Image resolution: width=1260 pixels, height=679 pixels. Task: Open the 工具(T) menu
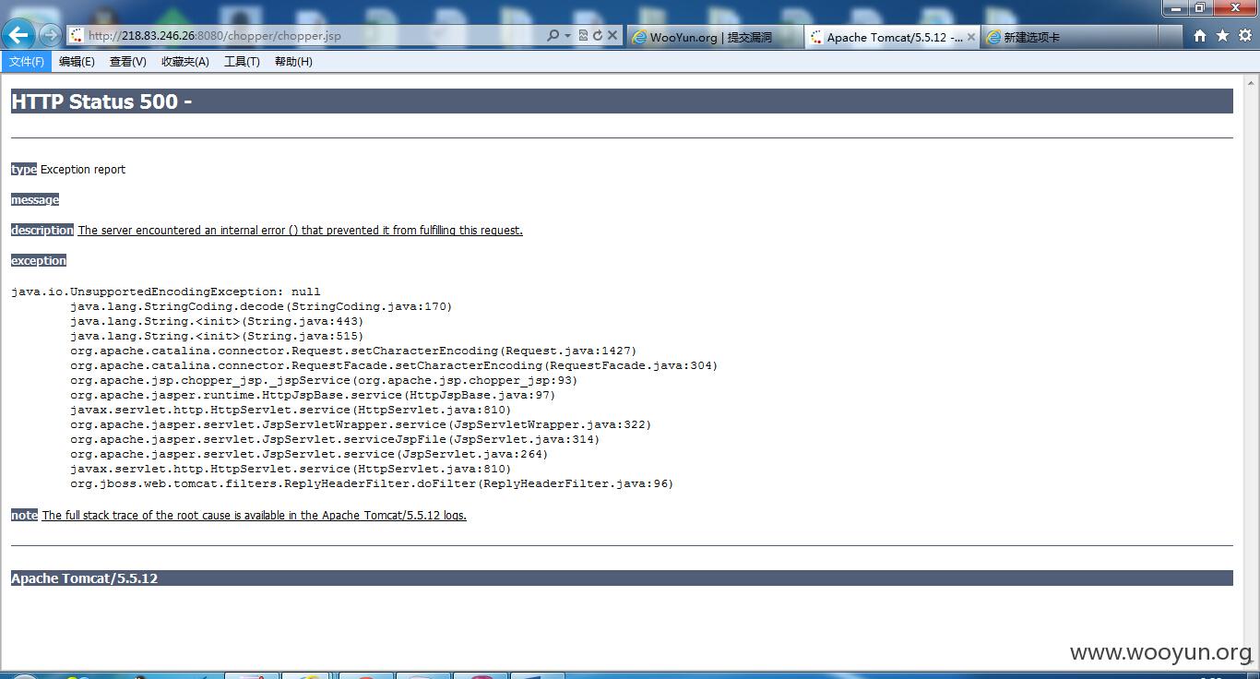242,62
